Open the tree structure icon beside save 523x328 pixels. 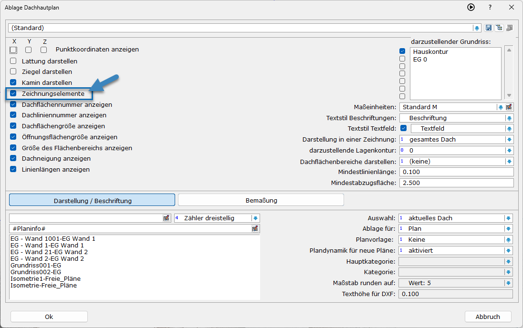499,28
